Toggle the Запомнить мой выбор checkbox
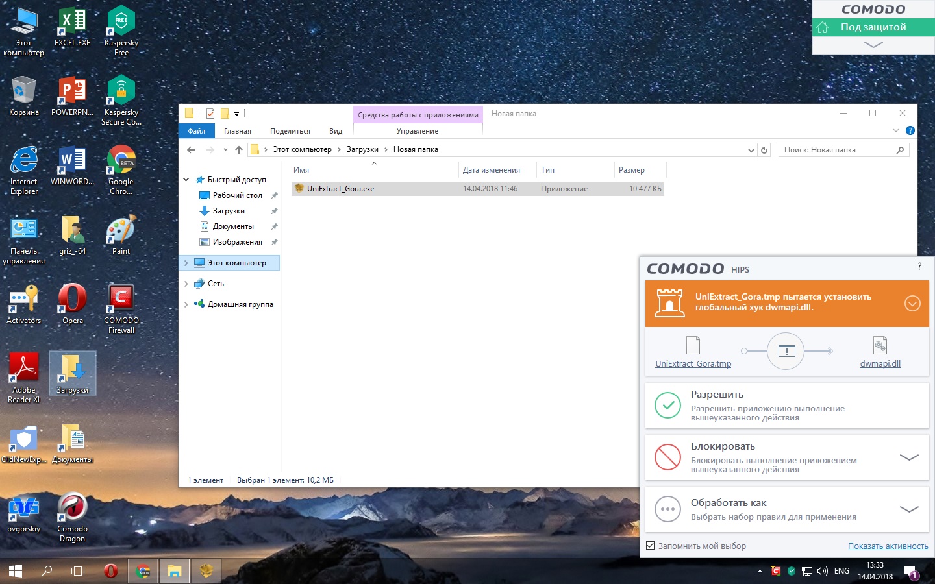Screen dimensions: 935x584 click(650, 546)
